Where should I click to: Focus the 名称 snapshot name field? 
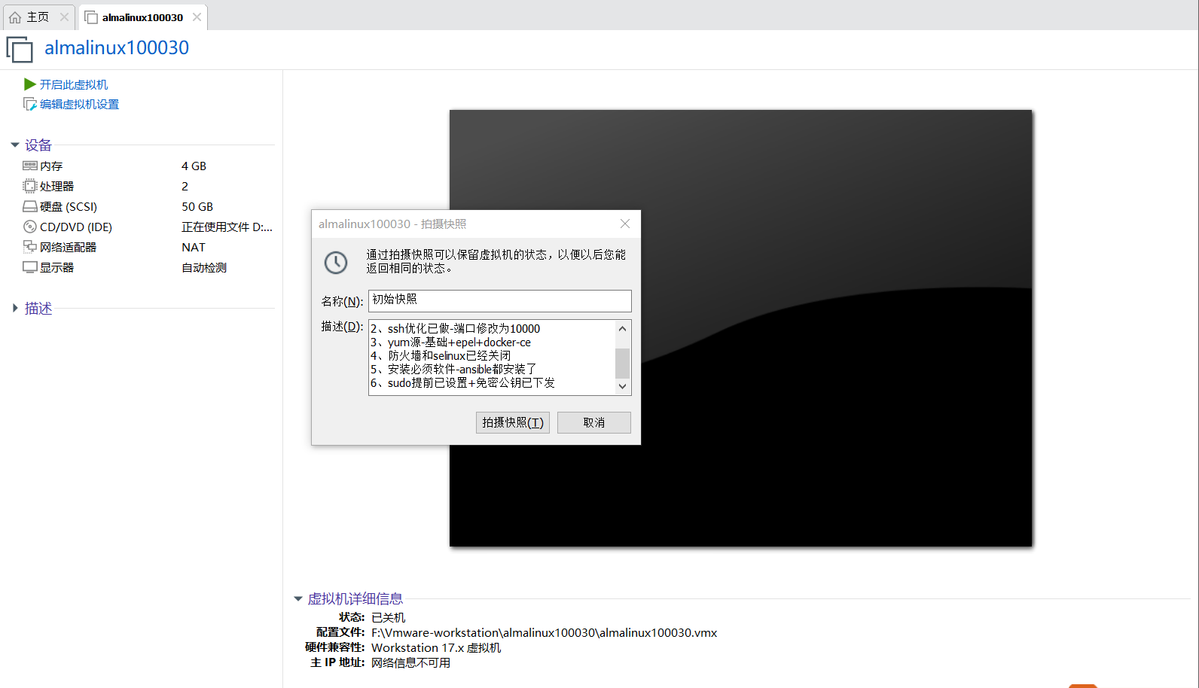[500, 300]
